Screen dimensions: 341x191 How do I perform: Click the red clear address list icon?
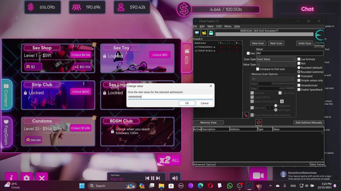(x=258, y=122)
